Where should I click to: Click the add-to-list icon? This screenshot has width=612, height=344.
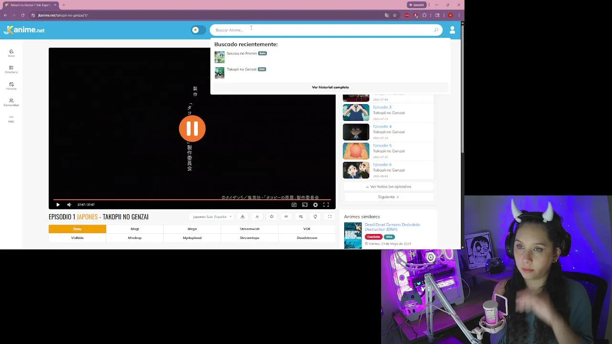[x=301, y=217]
